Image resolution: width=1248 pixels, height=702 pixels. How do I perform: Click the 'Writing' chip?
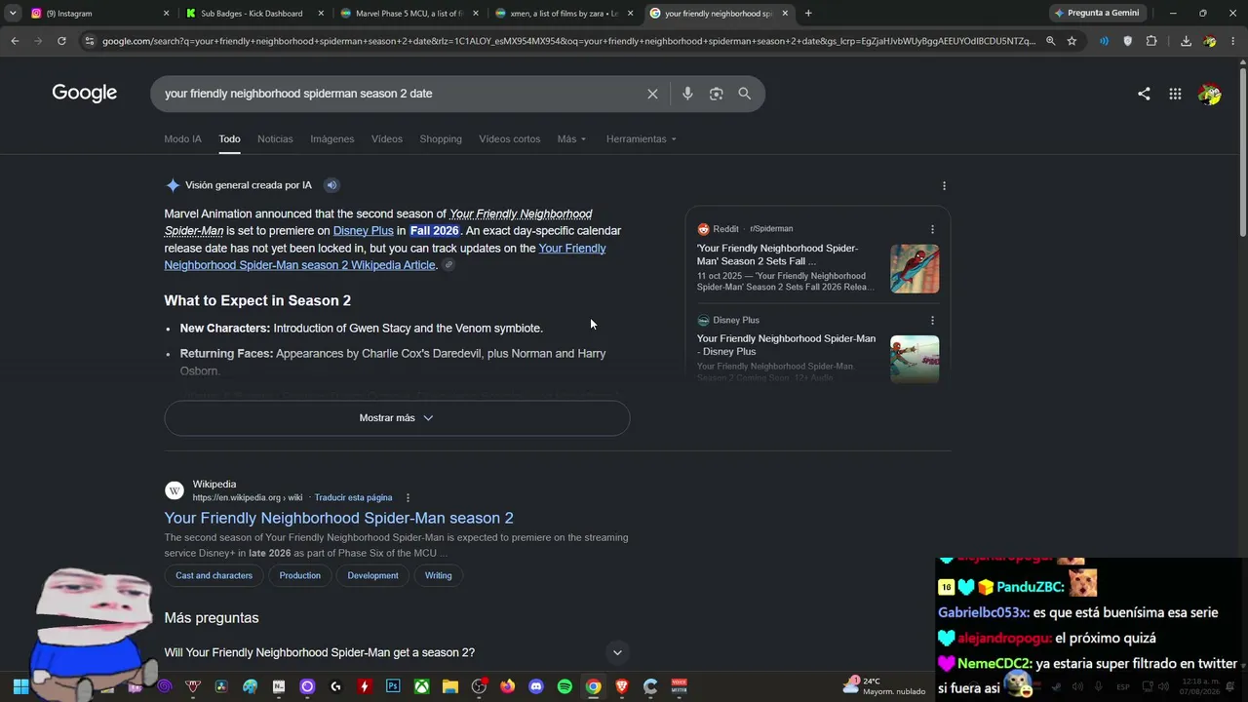click(438, 576)
